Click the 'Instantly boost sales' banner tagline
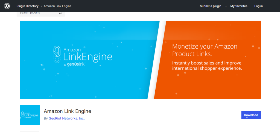The width and height of the screenshot is (280, 132). (207, 66)
